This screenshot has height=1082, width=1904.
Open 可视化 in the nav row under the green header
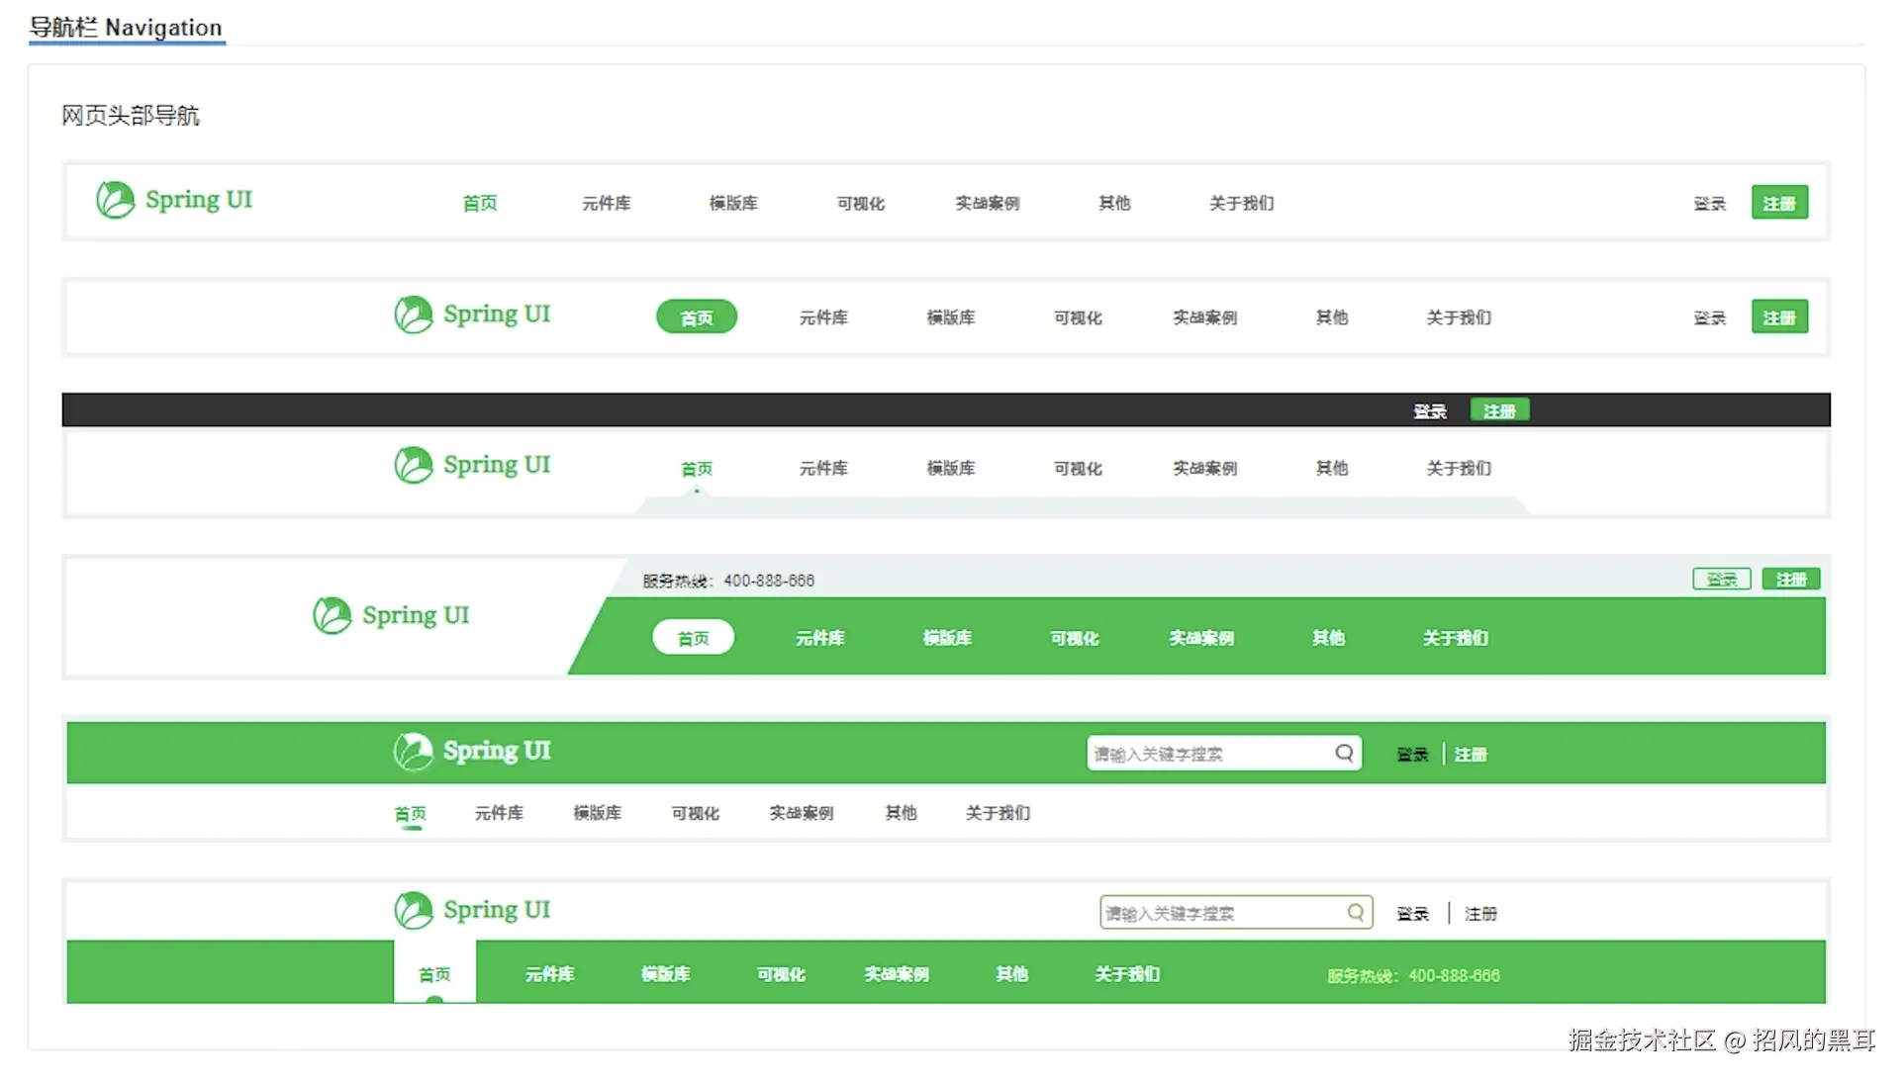pyautogui.click(x=695, y=813)
